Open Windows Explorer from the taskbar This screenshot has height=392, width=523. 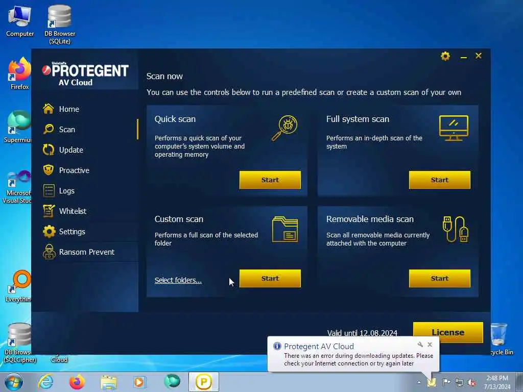tap(109, 382)
